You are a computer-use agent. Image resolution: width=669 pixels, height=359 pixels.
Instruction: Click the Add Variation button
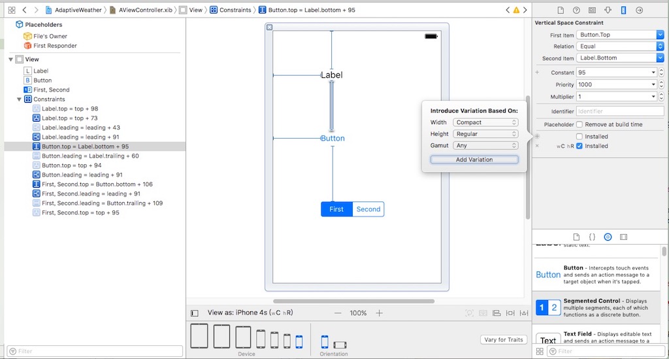point(474,160)
